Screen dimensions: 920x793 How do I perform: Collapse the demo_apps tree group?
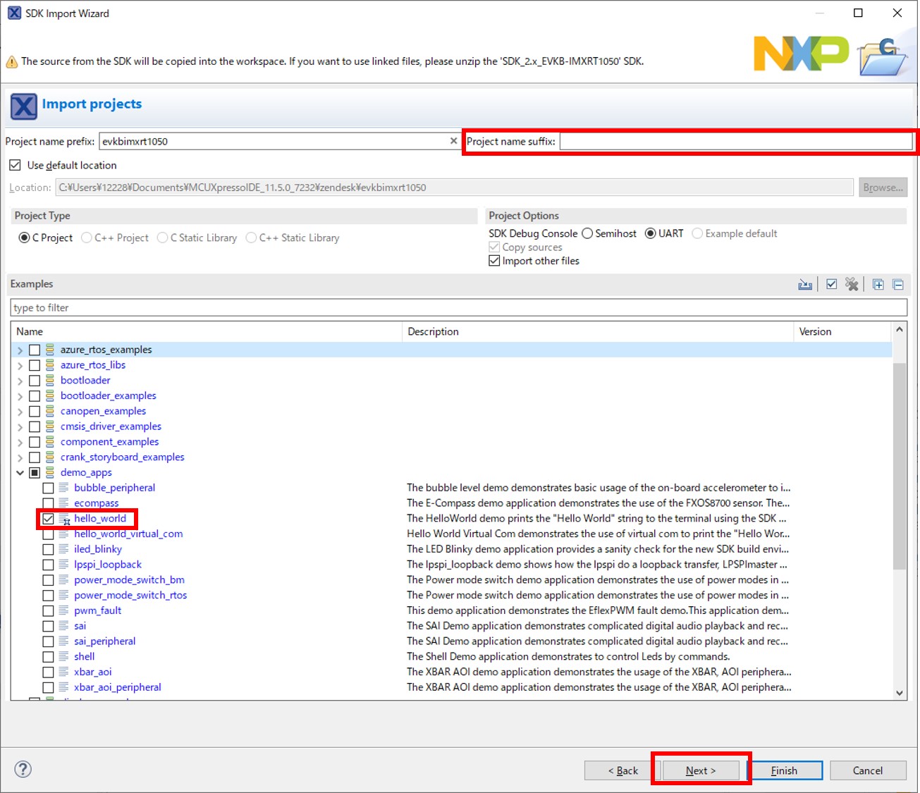20,473
